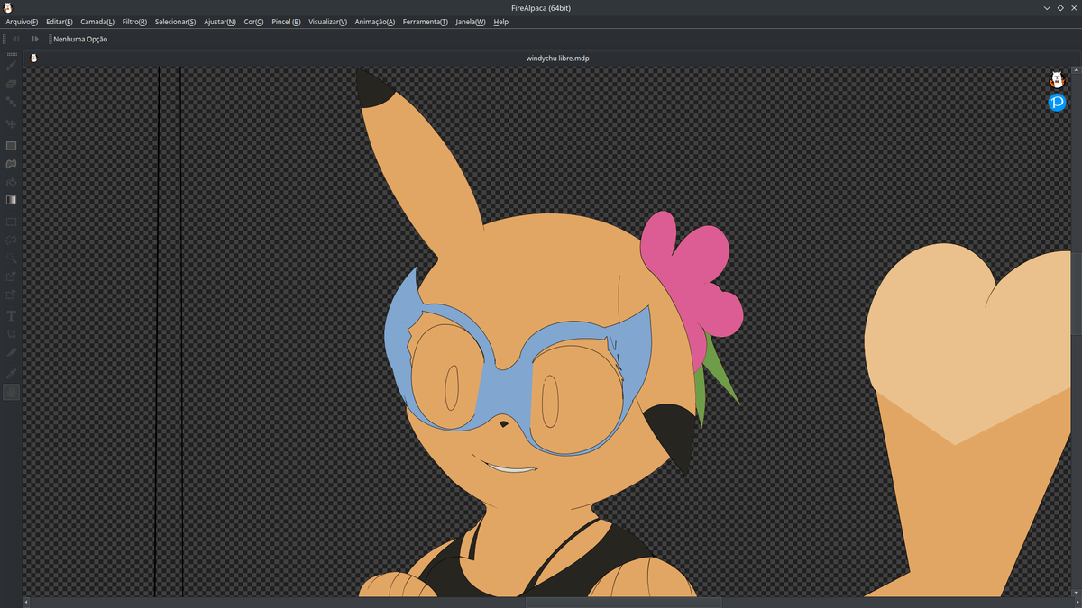Image resolution: width=1082 pixels, height=608 pixels.
Task: Open the Ferramenta menu
Action: tap(426, 22)
